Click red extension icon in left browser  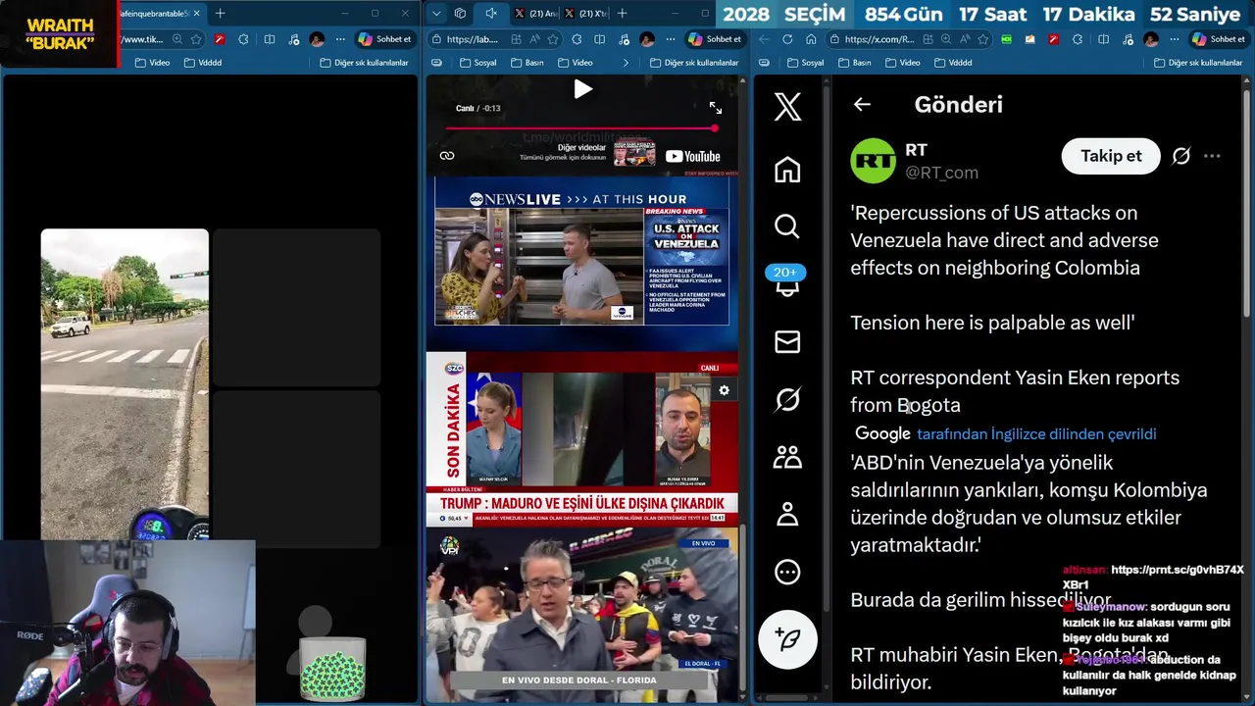(x=220, y=39)
